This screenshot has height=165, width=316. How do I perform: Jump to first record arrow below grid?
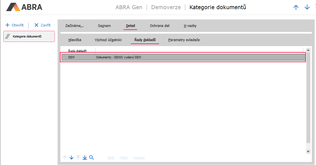78,157
